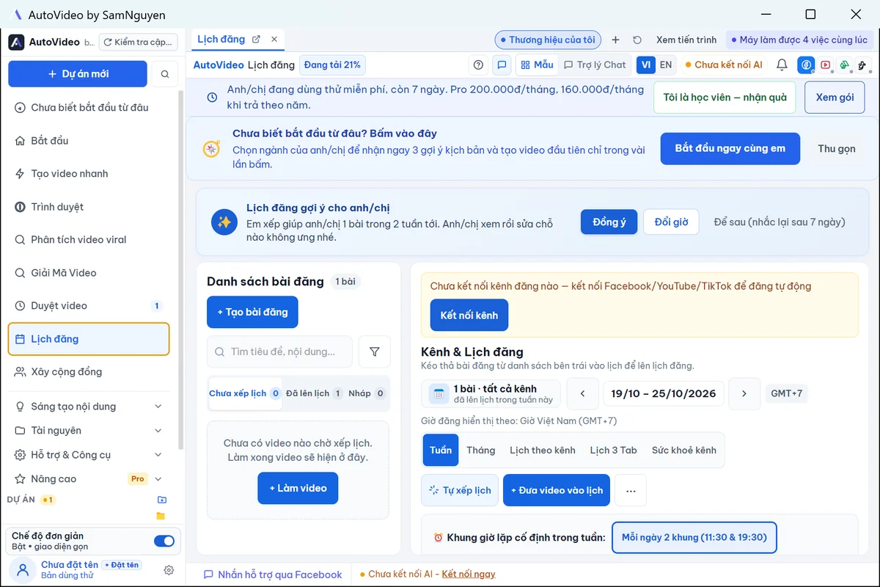This screenshot has height=587, width=880.
Task: Open the notification bell
Action: tap(782, 65)
